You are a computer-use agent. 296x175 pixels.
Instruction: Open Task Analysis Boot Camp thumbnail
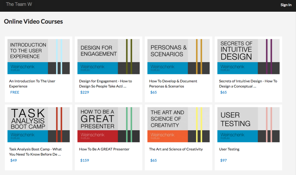tap(39, 125)
